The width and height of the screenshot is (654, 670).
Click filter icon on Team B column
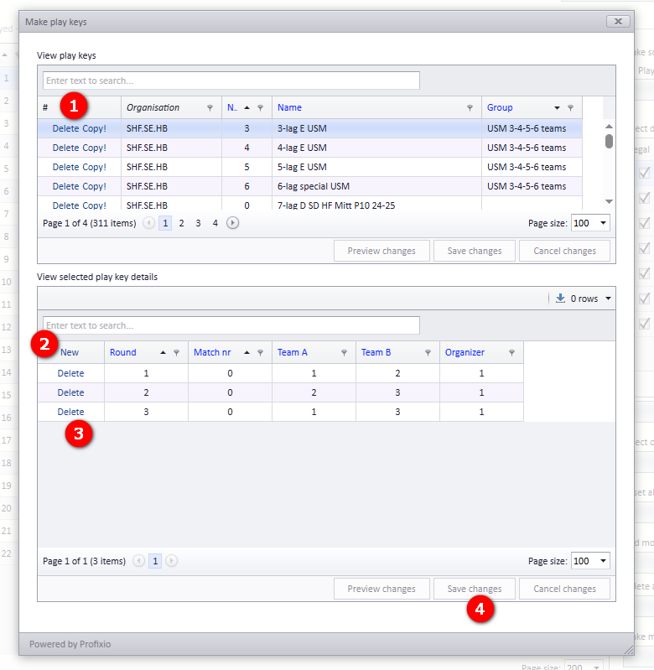click(x=428, y=352)
